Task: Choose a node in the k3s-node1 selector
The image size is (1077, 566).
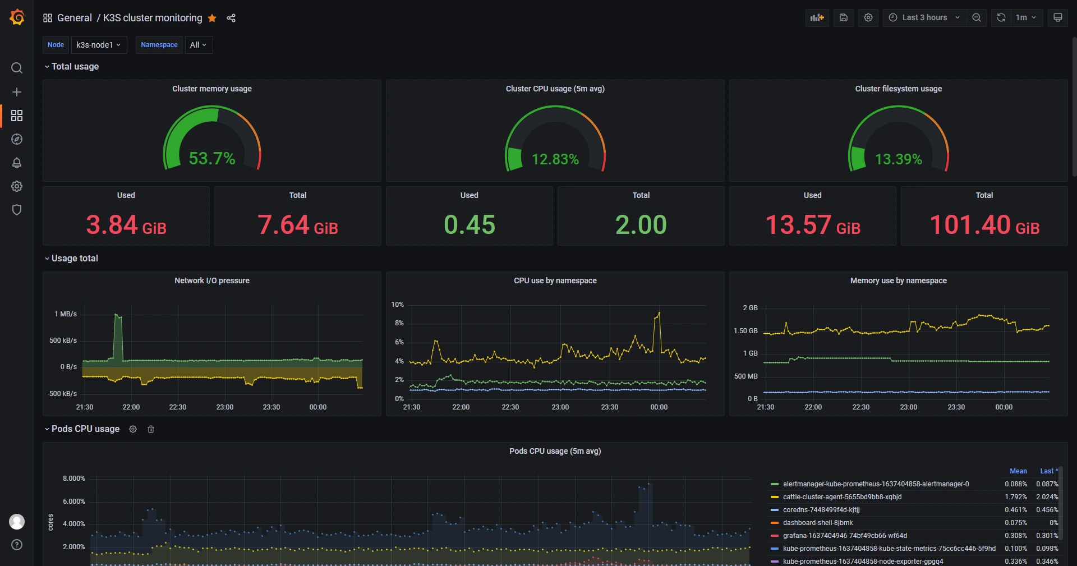Action: point(99,45)
